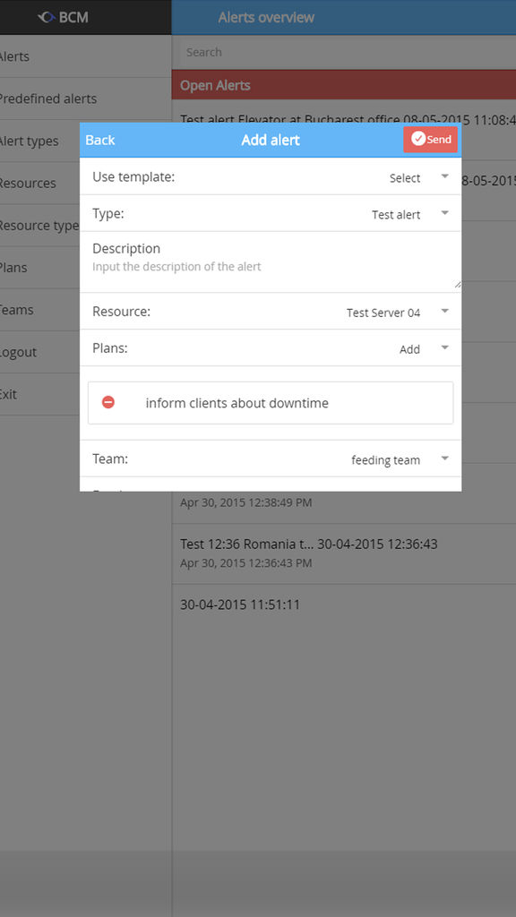Select Teams in the sidebar
516x917 pixels.
coord(16,310)
